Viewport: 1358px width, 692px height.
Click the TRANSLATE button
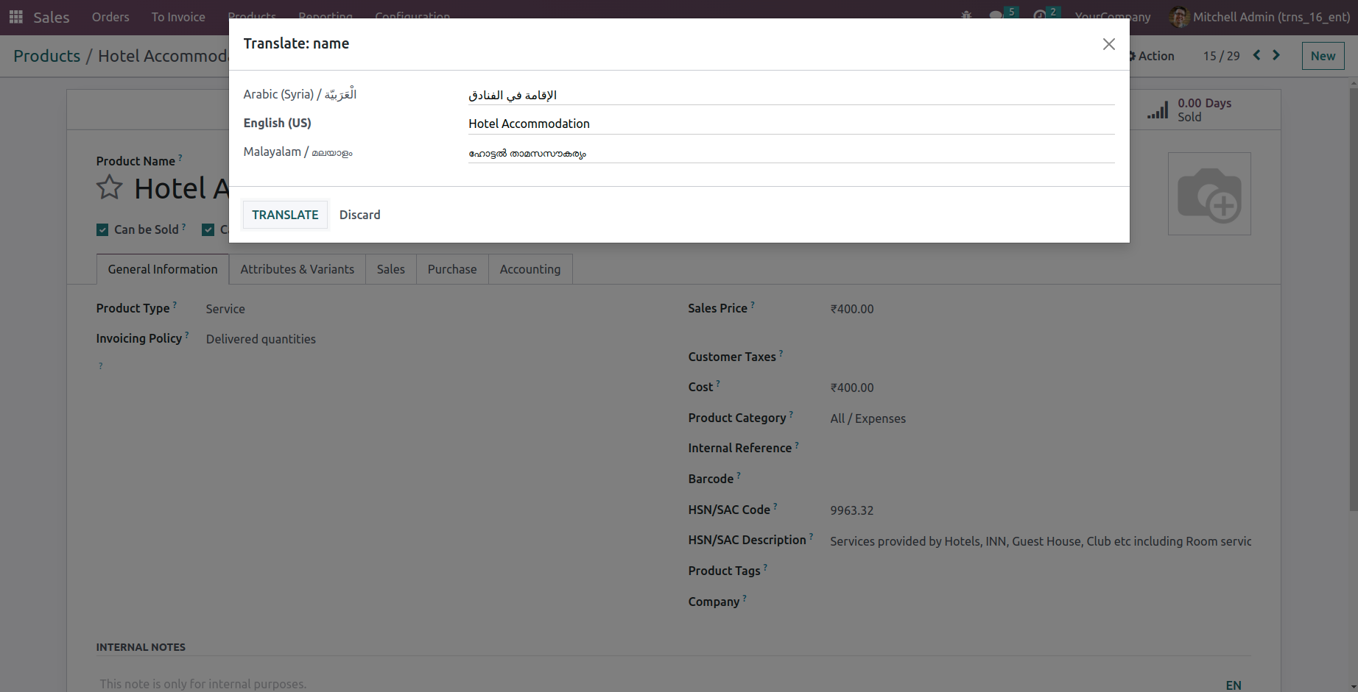[x=285, y=215]
